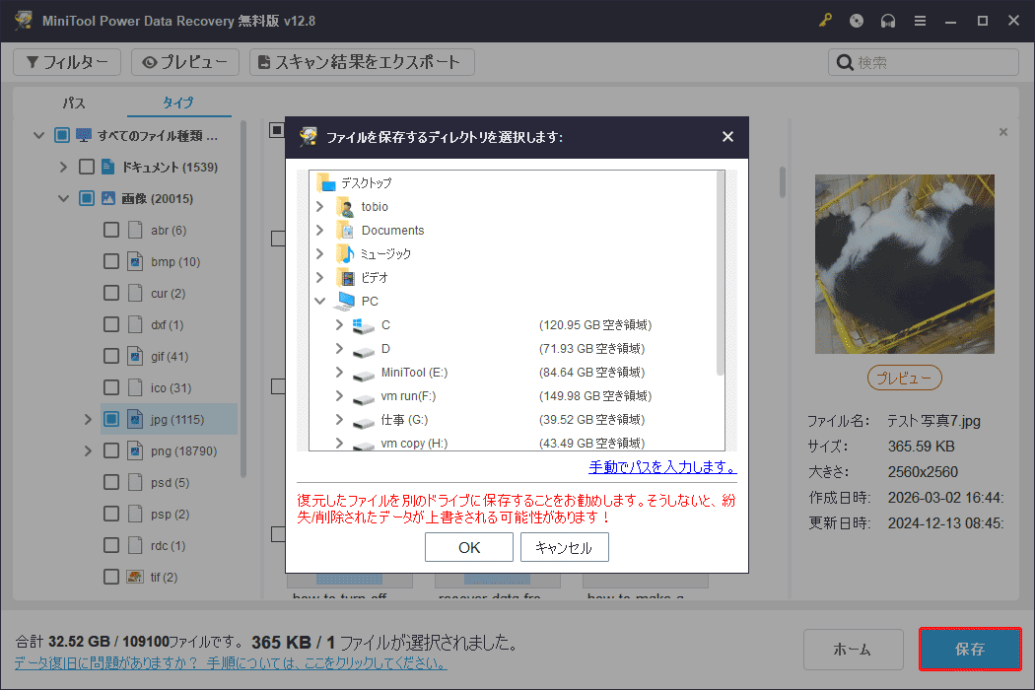This screenshot has height=690, width=1035.
Task: Collapse the すべてのファイル種類 tree node
Action: click(39, 135)
